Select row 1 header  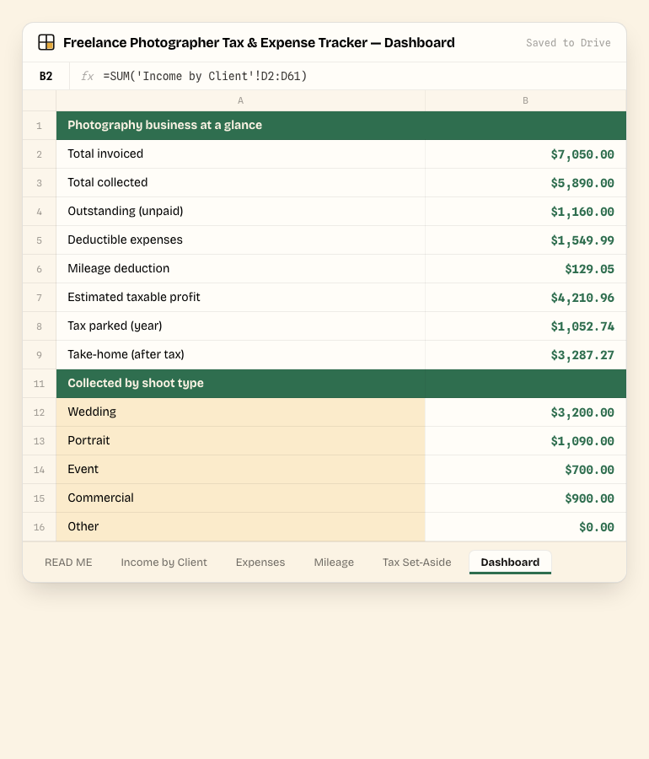(x=40, y=126)
